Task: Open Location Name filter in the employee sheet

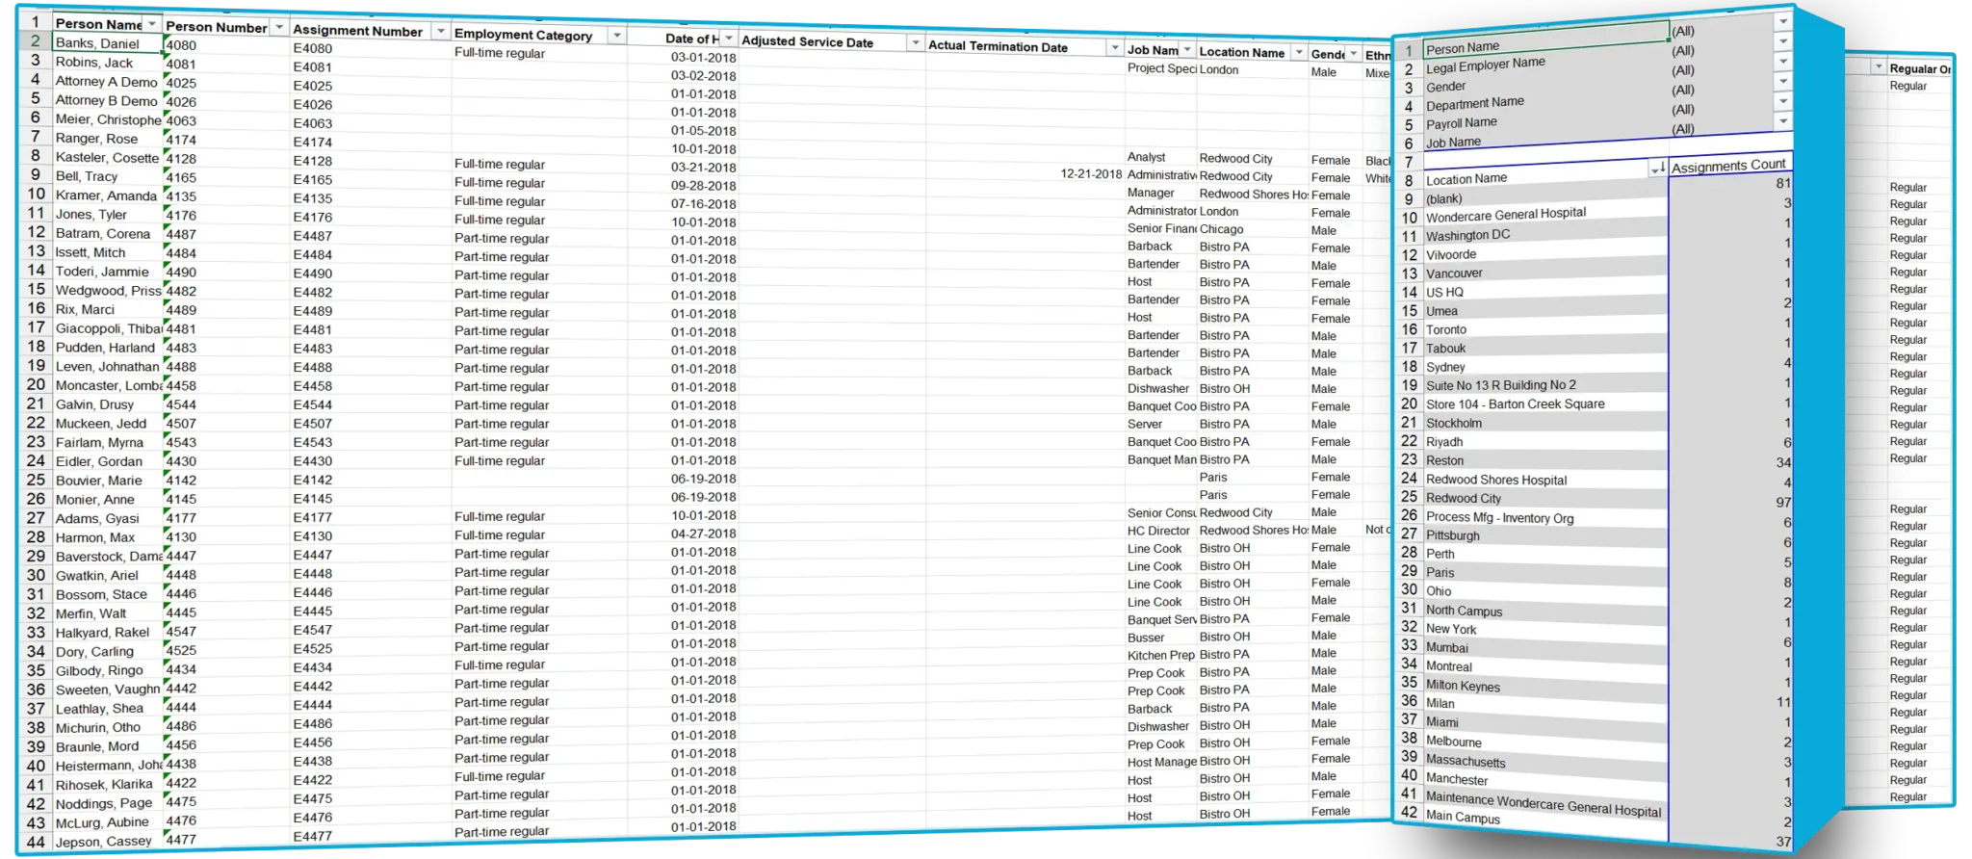Action: (x=1298, y=53)
